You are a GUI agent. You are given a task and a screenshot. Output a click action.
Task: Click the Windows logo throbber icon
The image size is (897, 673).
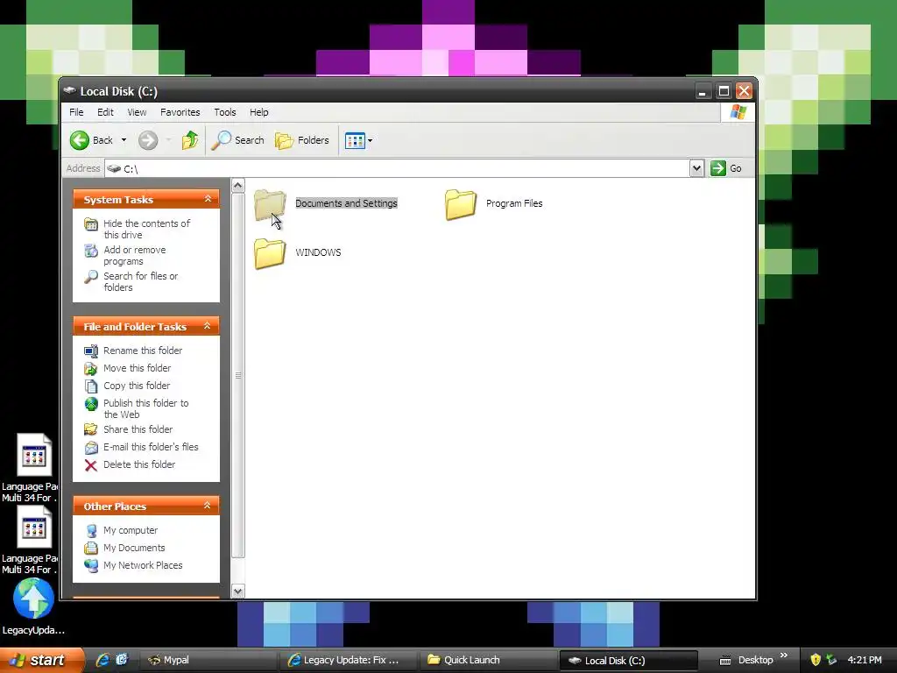coord(738,112)
